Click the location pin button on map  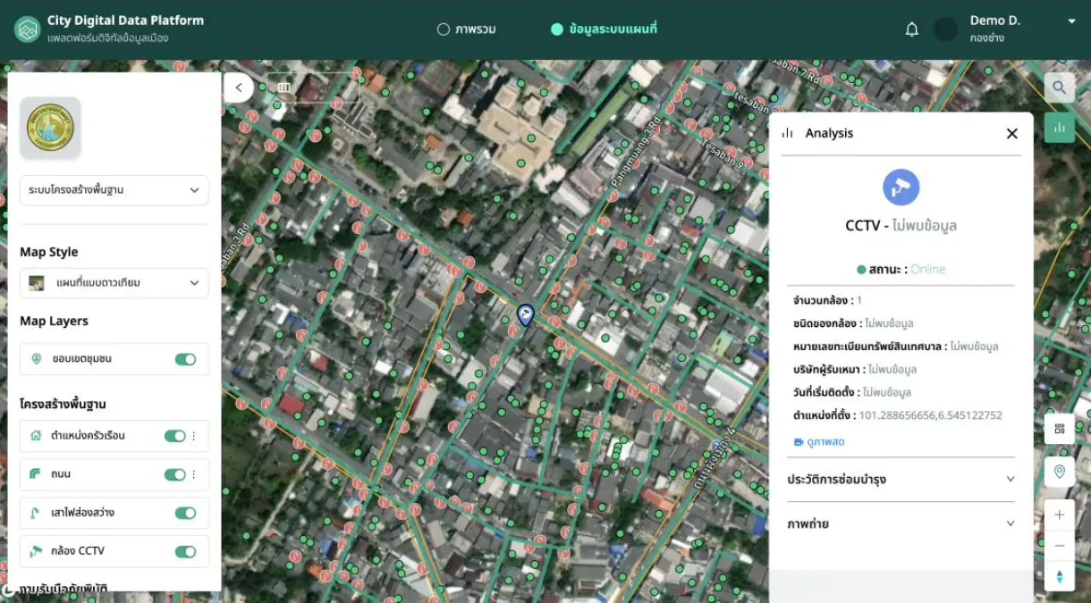[1059, 472]
